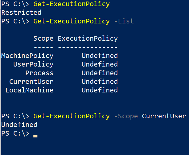The image size is (189, 155).
Task: Click CurrentUser in the scope table
Action: pos(31,82)
